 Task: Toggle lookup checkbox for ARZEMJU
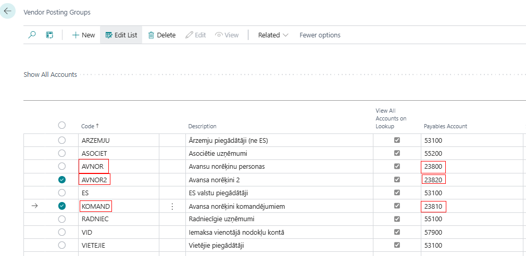tap(397, 140)
